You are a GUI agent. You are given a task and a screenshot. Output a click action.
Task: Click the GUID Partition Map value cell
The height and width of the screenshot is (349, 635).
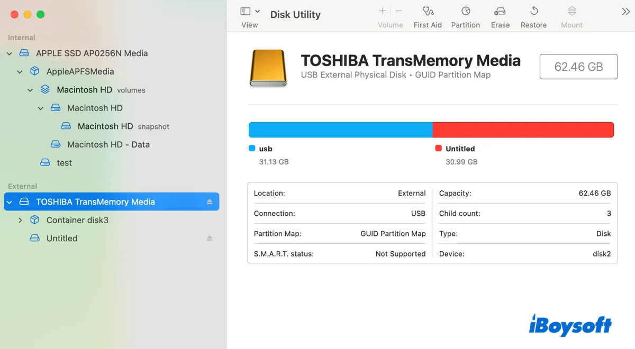click(393, 234)
